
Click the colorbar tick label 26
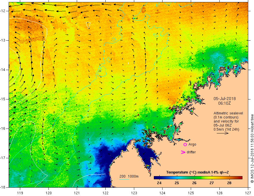pyautogui.click(x=194, y=183)
